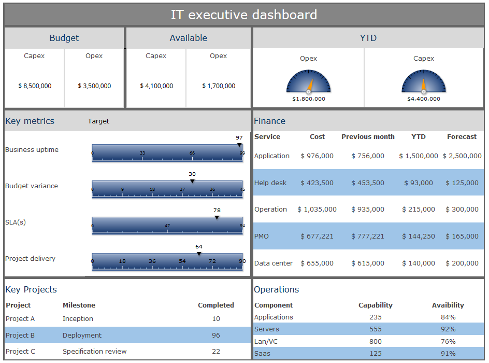Viewport: 489px width, 363px height.
Task: Select Data center cost $ 655,000
Action: 317,263
